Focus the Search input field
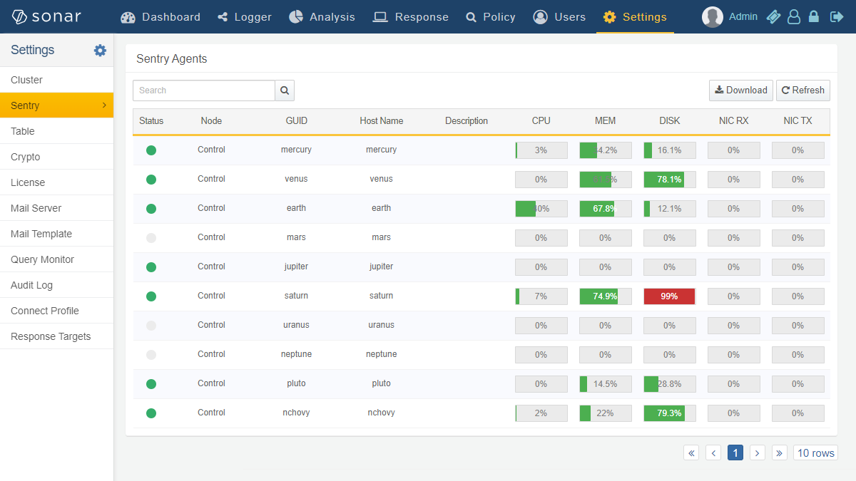 (204, 90)
